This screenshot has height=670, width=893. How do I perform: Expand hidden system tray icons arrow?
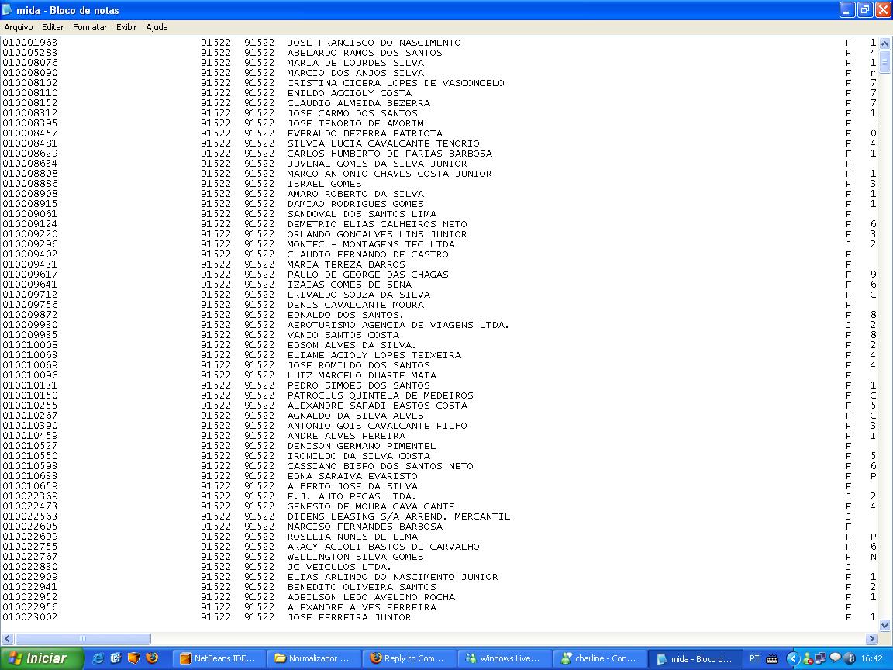(x=793, y=658)
